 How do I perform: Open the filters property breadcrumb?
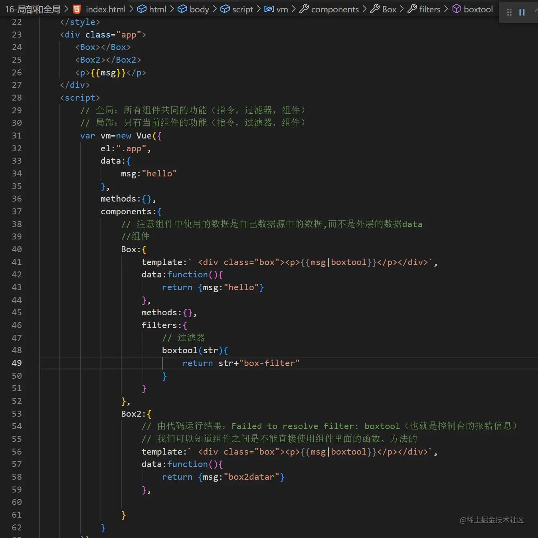click(424, 9)
